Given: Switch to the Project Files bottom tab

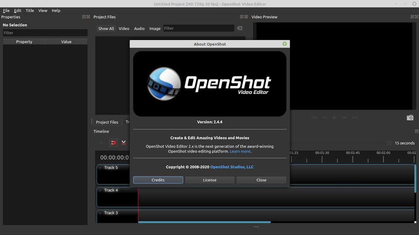Looking at the screenshot, I should [107, 122].
